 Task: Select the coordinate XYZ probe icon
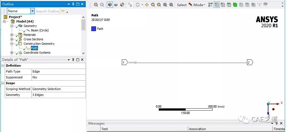(259, 5)
